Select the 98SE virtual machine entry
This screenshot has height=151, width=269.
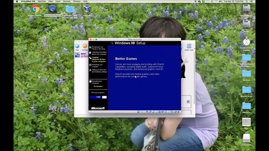82,55
